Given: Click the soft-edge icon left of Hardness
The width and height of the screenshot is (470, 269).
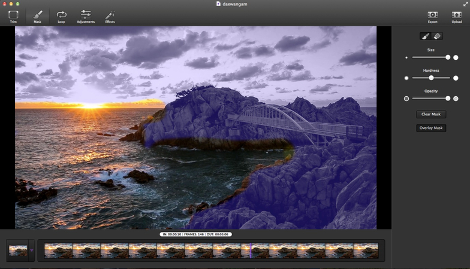Looking at the screenshot, I should 406,78.
